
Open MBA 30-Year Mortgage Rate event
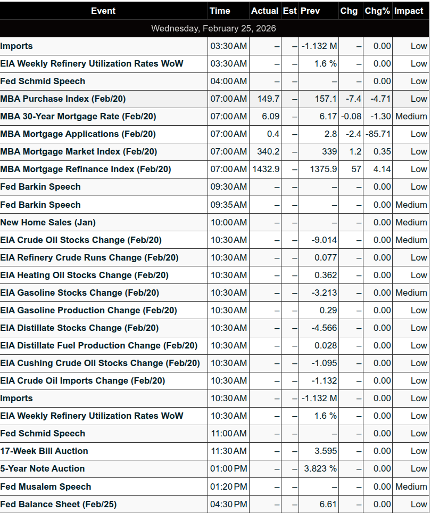(78, 116)
